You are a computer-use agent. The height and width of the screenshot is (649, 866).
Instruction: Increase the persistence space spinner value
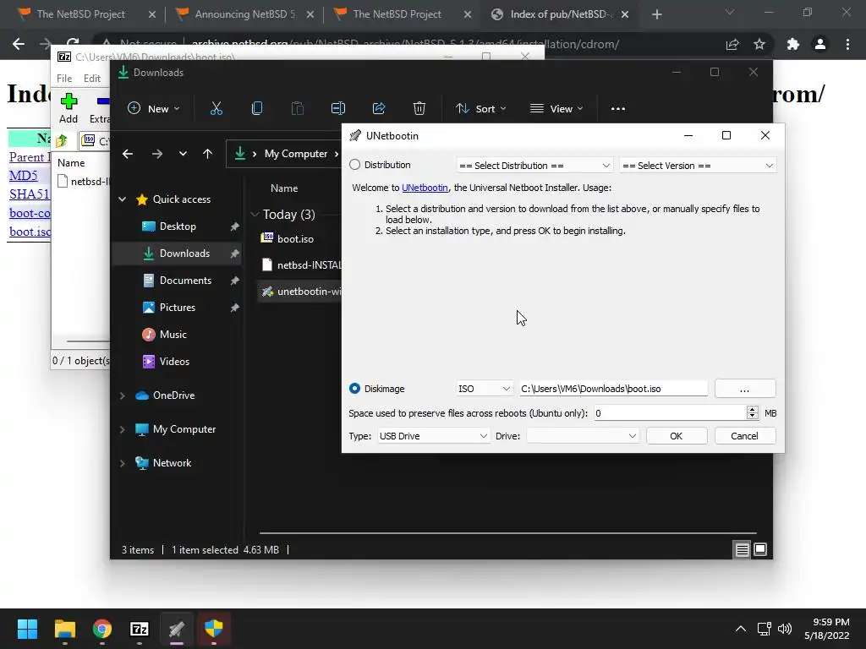[x=752, y=410]
